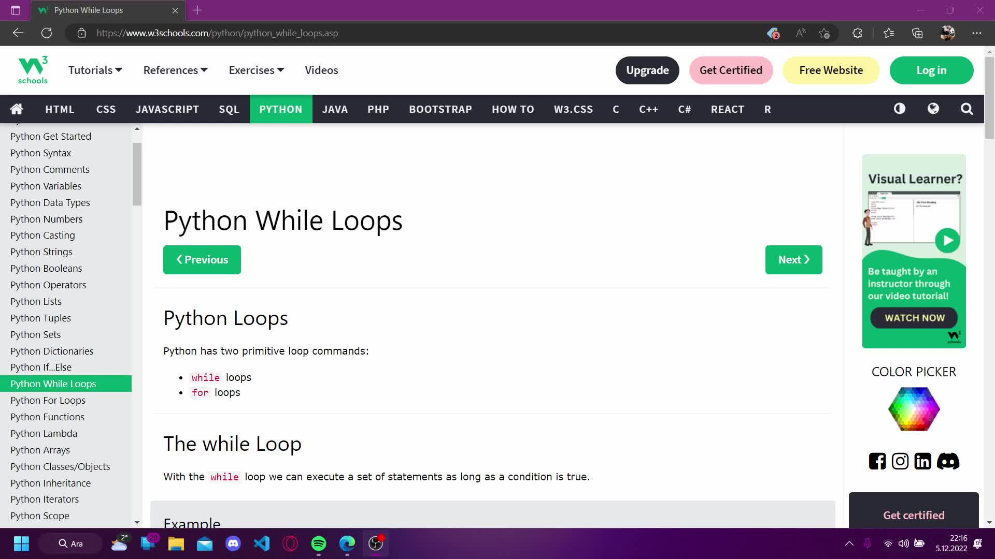Switch to the REACT tab
Viewport: 995px width, 559px height.
pos(727,109)
